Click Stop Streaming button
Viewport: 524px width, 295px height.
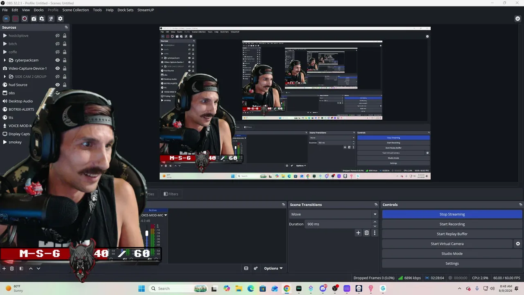[x=452, y=214]
